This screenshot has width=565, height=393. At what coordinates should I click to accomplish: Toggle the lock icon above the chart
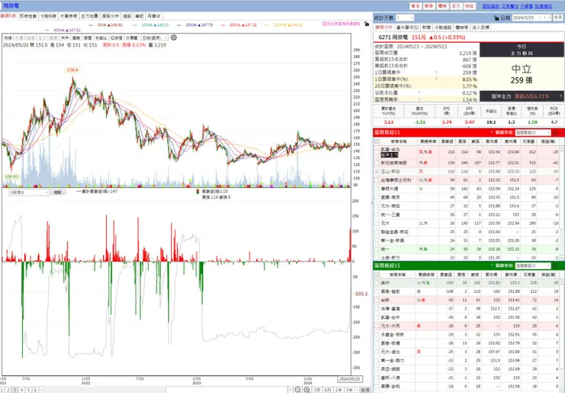coord(366,24)
